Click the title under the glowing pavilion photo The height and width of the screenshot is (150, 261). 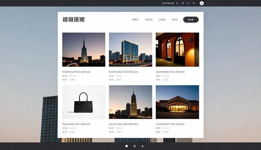170,124
